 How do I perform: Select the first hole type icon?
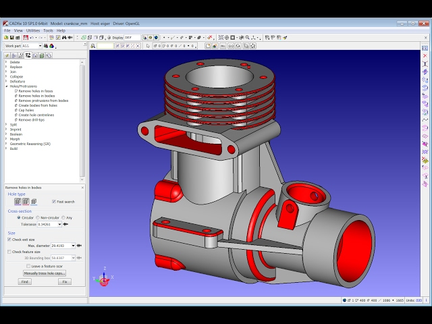tap(18, 201)
